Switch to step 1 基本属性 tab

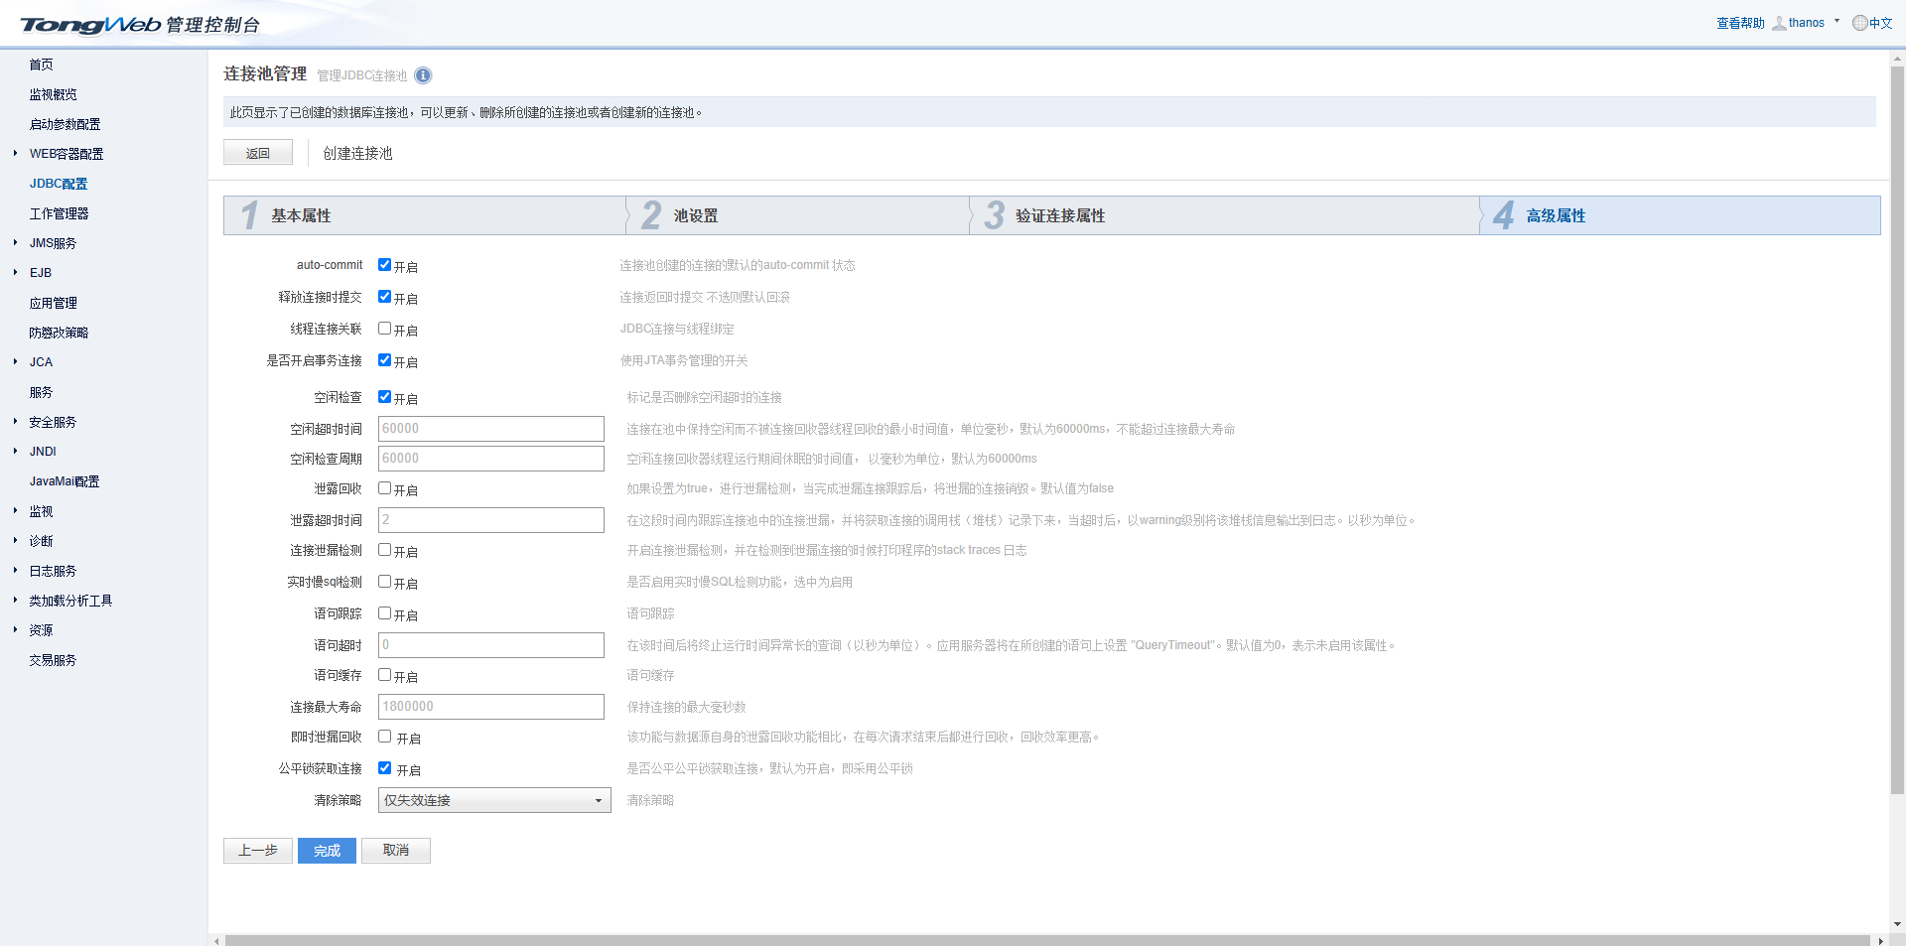pyautogui.click(x=425, y=215)
